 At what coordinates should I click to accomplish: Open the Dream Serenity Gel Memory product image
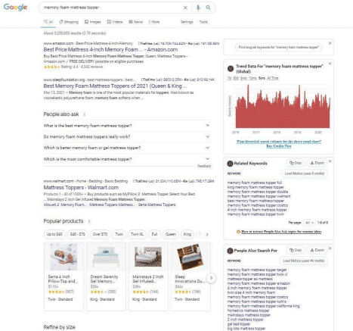106,257
